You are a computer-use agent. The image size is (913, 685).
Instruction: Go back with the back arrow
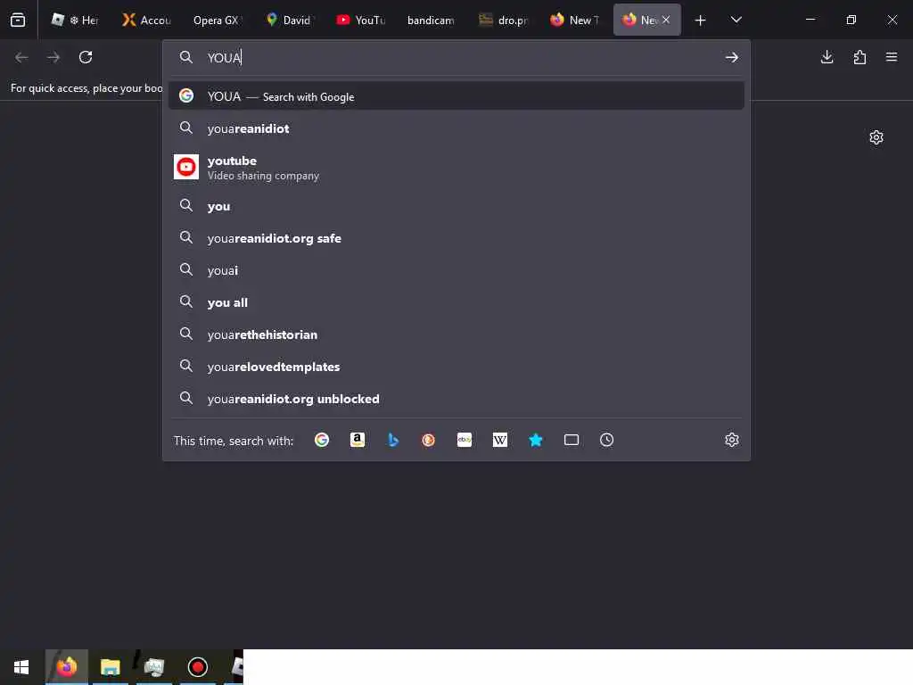(x=21, y=57)
